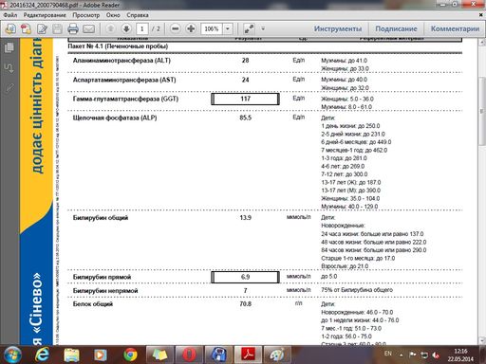Click the print icon in toolbar

[73, 29]
